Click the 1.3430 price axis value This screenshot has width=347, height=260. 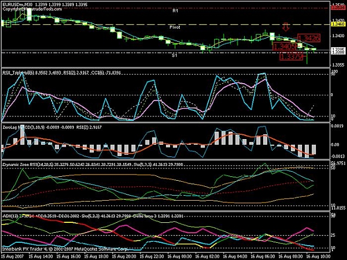pos(339,36)
